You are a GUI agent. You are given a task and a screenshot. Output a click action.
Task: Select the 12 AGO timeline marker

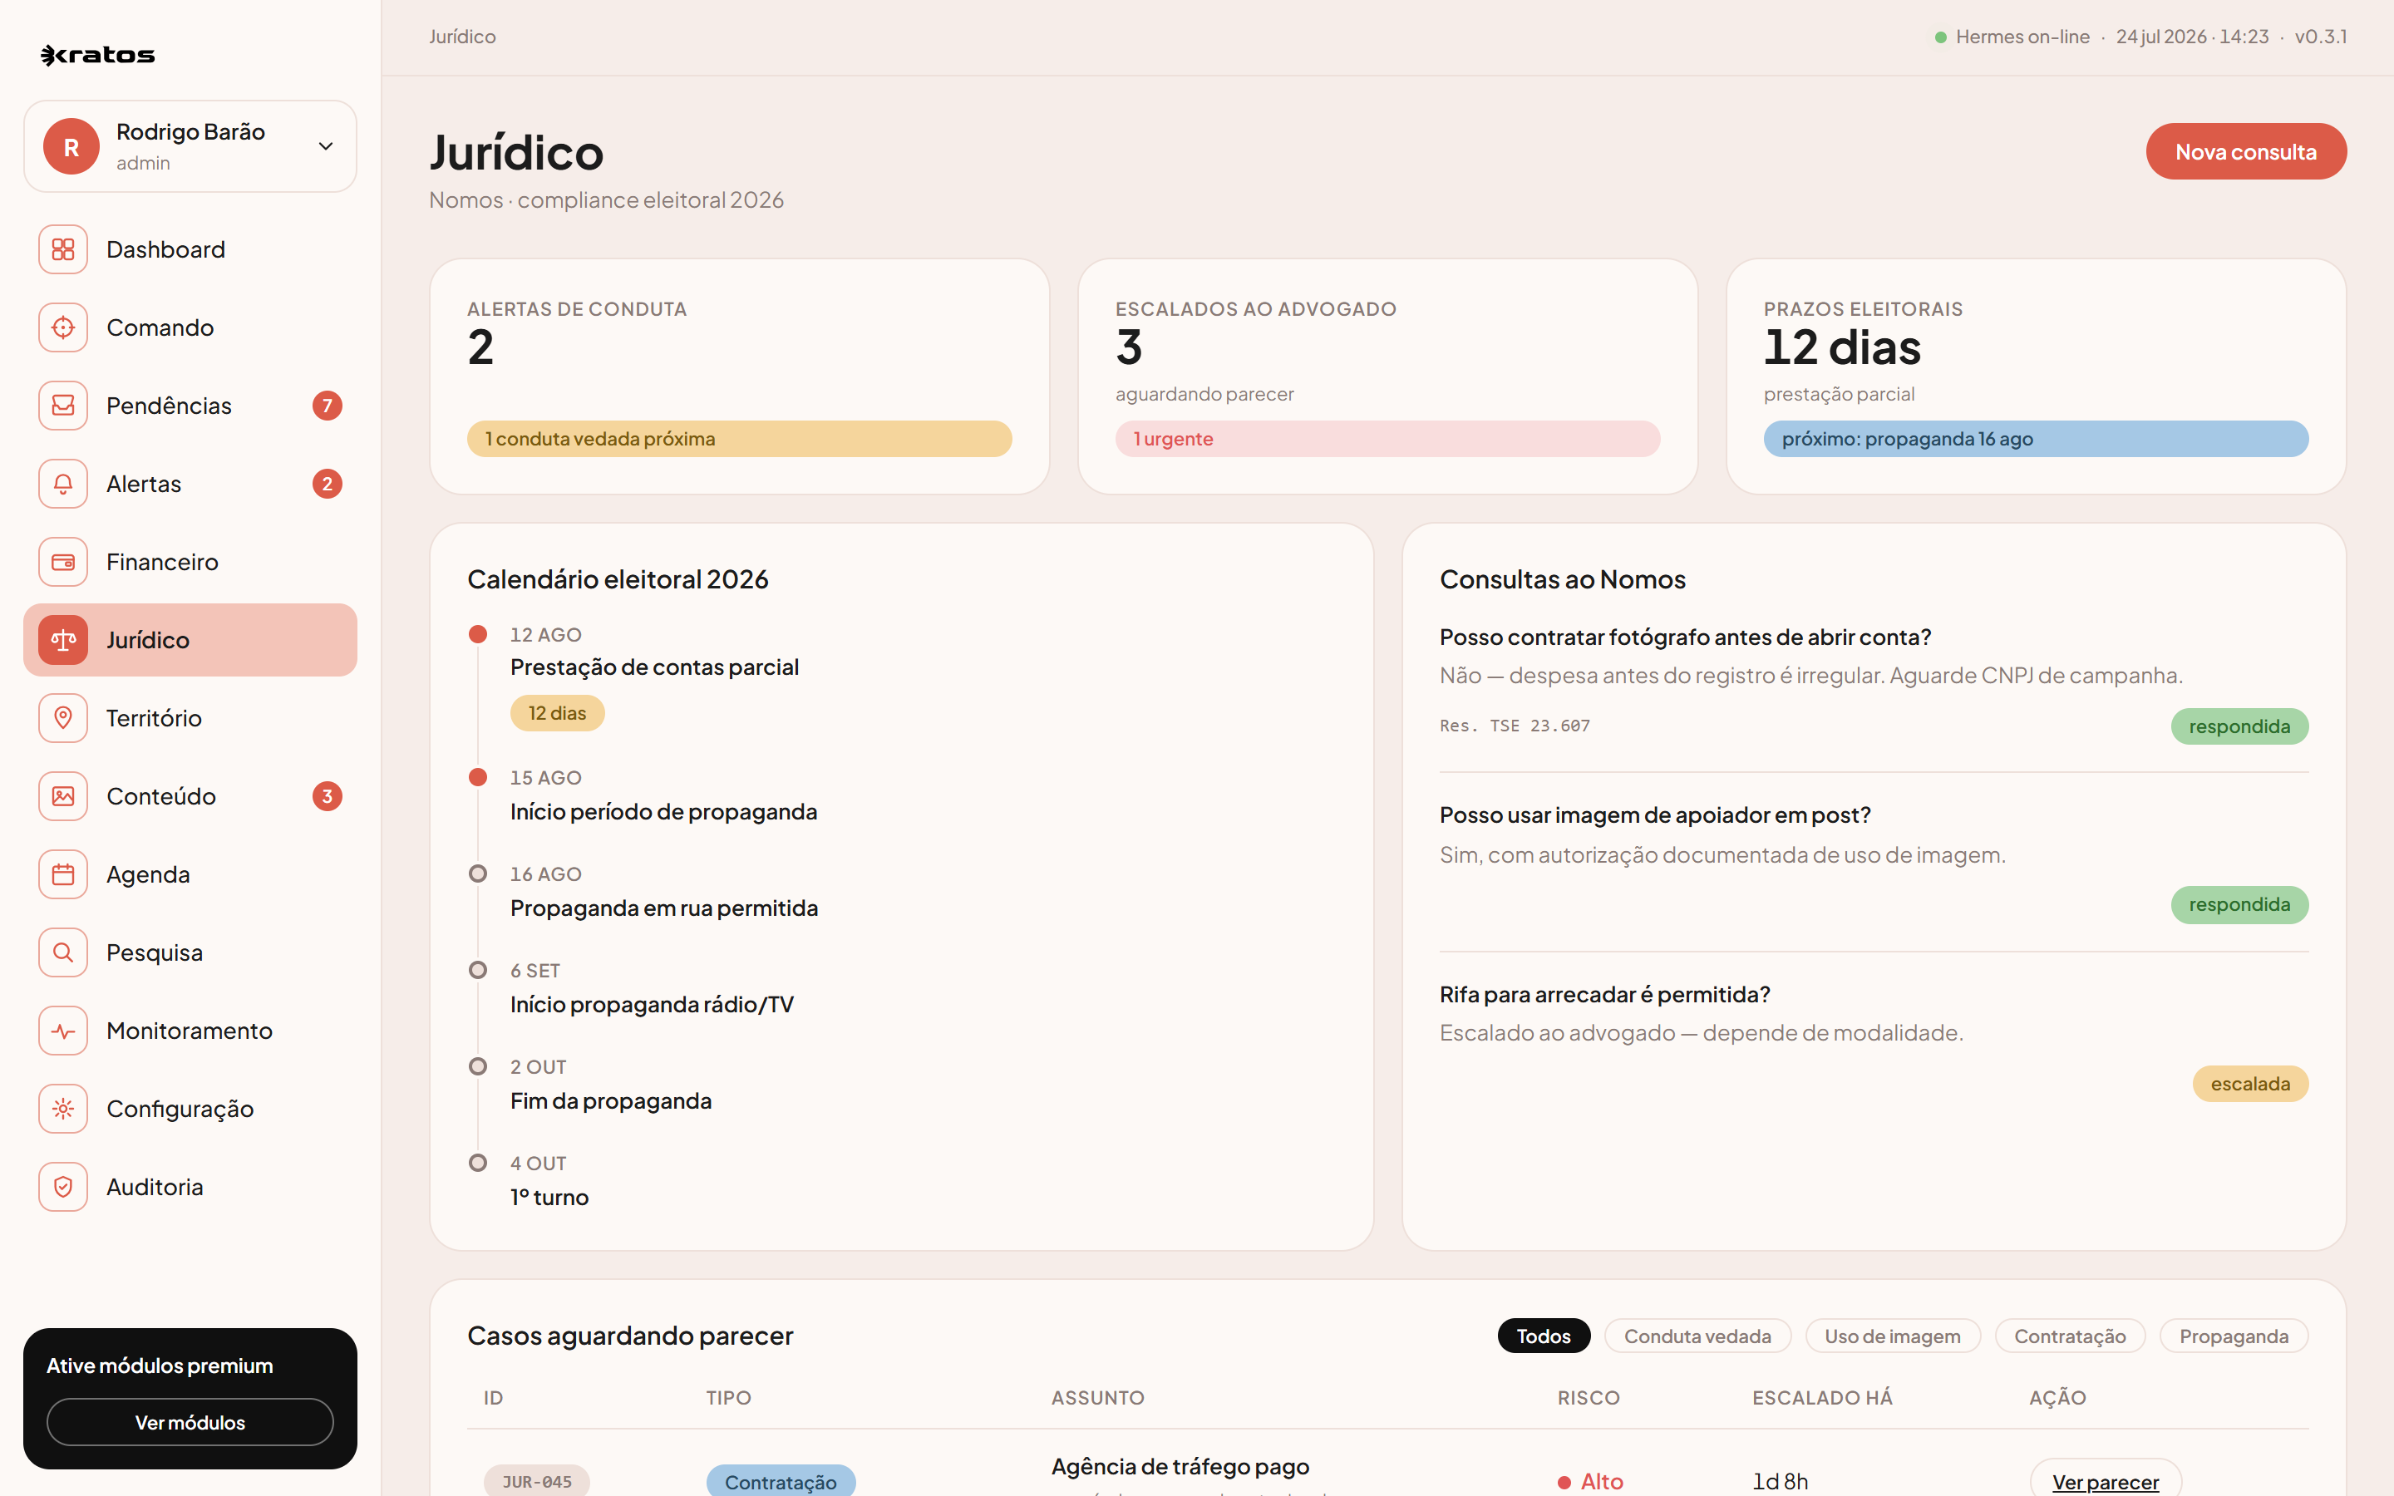[x=478, y=634]
